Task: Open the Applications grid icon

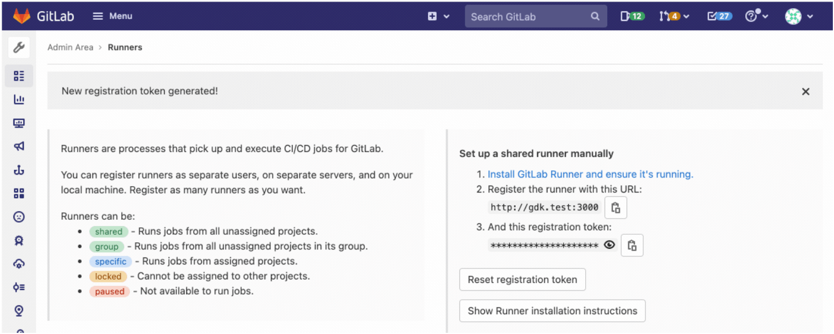Action: (x=19, y=193)
